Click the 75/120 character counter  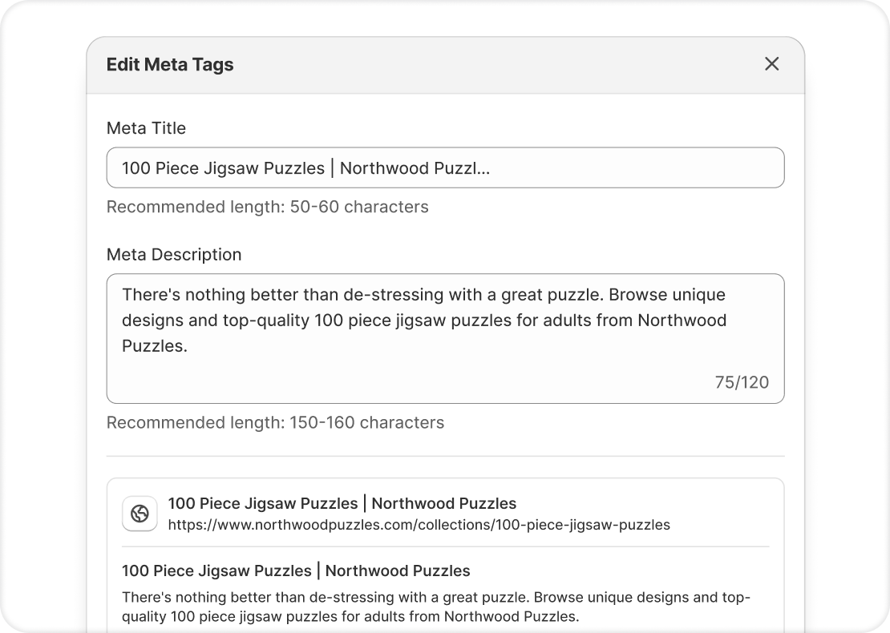(741, 382)
